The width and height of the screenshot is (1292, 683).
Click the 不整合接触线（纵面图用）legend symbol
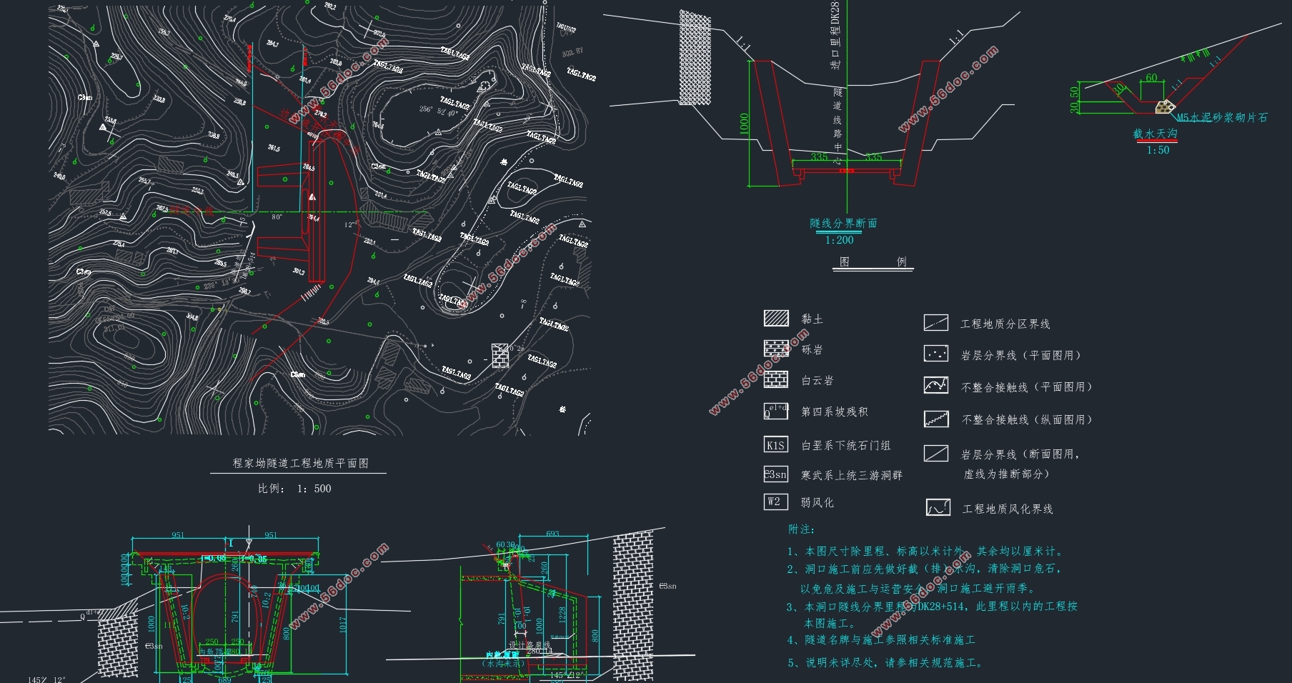pyautogui.click(x=936, y=419)
